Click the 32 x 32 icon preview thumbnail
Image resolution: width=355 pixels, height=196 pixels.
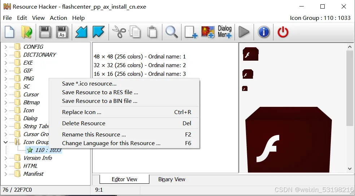click(x=248, y=74)
